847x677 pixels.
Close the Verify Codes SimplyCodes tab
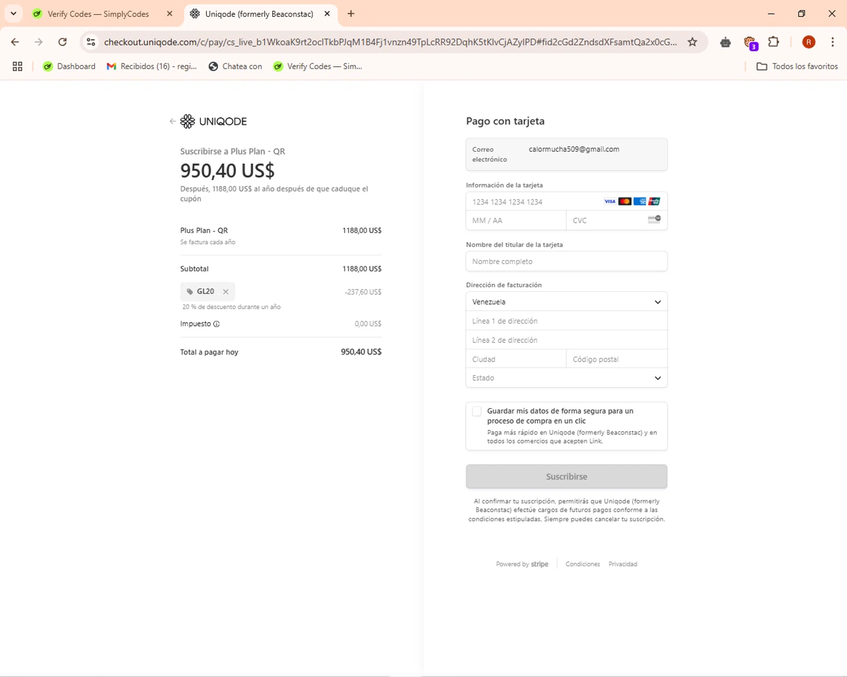[169, 14]
